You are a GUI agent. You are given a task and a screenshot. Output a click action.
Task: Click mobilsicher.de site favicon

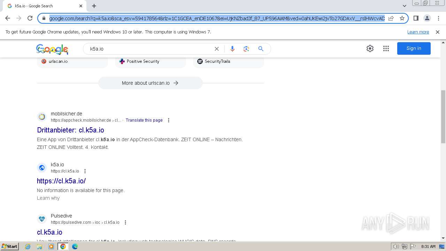point(42,117)
